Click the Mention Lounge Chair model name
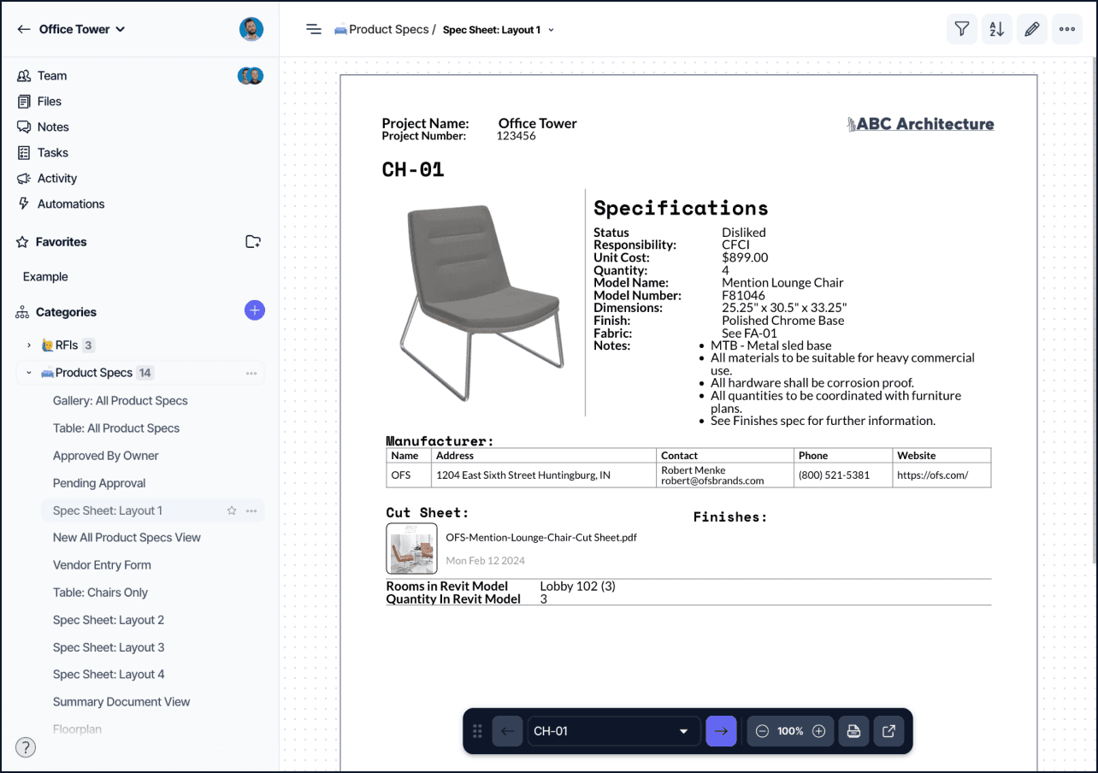Viewport: 1098px width, 773px height. pyautogui.click(x=782, y=283)
